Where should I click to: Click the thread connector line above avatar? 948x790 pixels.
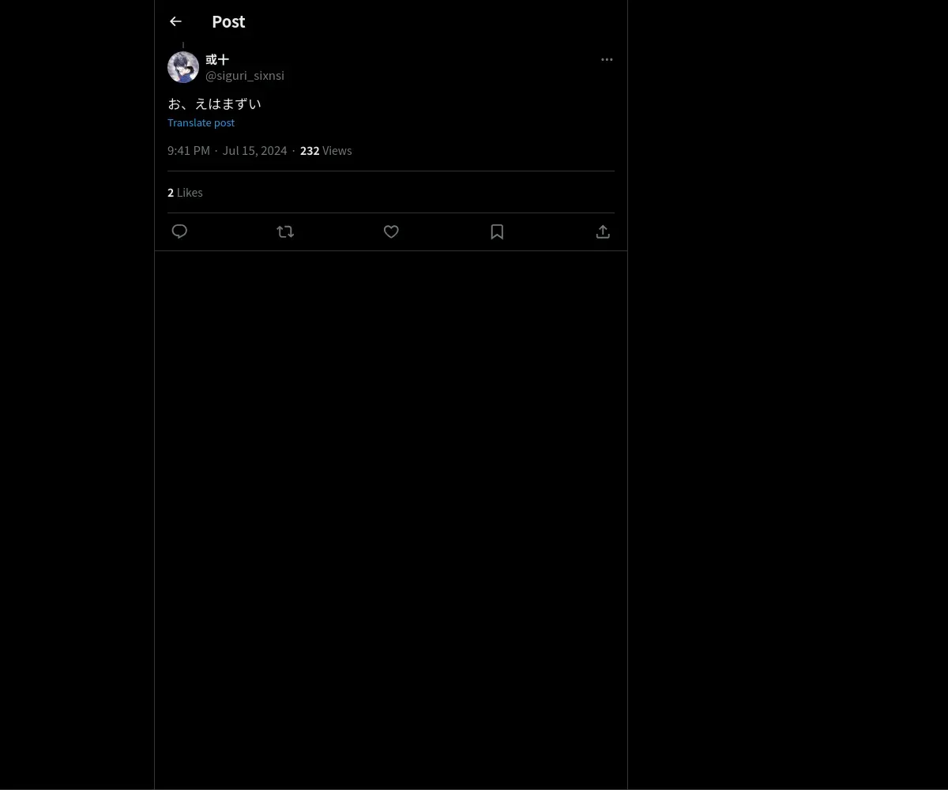(183, 45)
